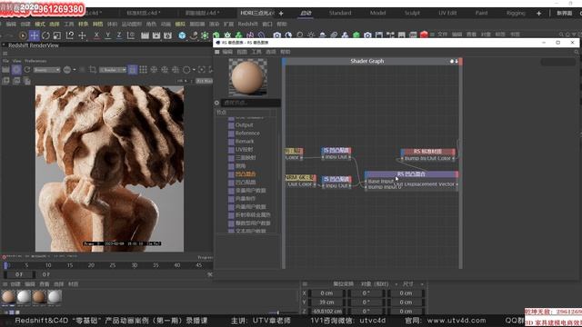Click the Redshift camera icon in toolbar
The width and height of the screenshot is (582, 327).
276,35
